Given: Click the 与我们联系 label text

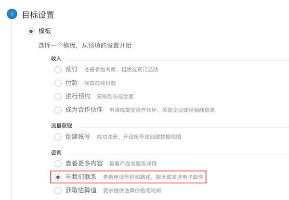Looking at the screenshot, I should coord(81,177).
